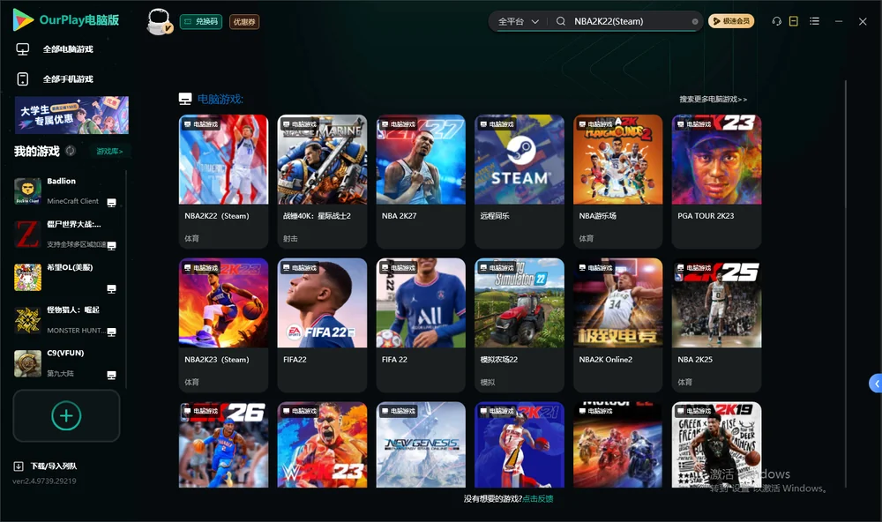This screenshot has height=522, width=882.
Task: Add a new game with plus button
Action: point(66,415)
